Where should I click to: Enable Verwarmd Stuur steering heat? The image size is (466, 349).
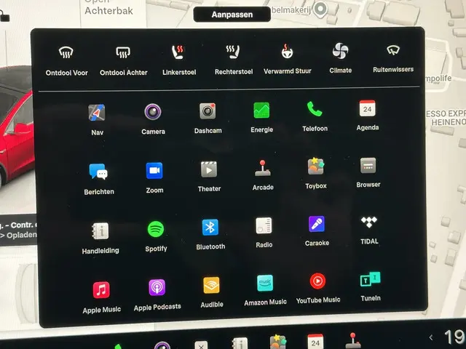288,52
